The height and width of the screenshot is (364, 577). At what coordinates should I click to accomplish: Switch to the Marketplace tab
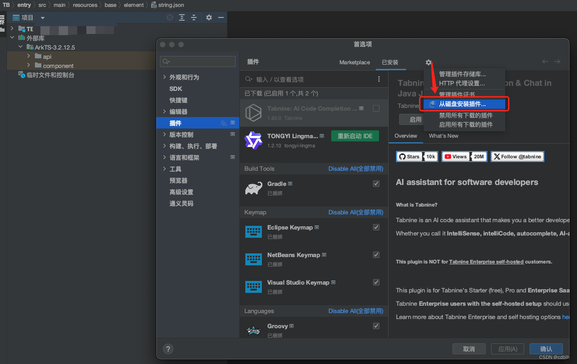coord(355,62)
